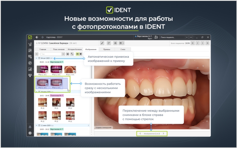Click the clear filter funnel icon
The width and height of the screenshot is (237, 148).
coord(72,54)
